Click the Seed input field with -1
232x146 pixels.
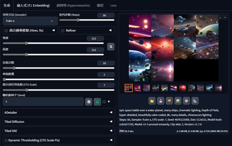43,102
